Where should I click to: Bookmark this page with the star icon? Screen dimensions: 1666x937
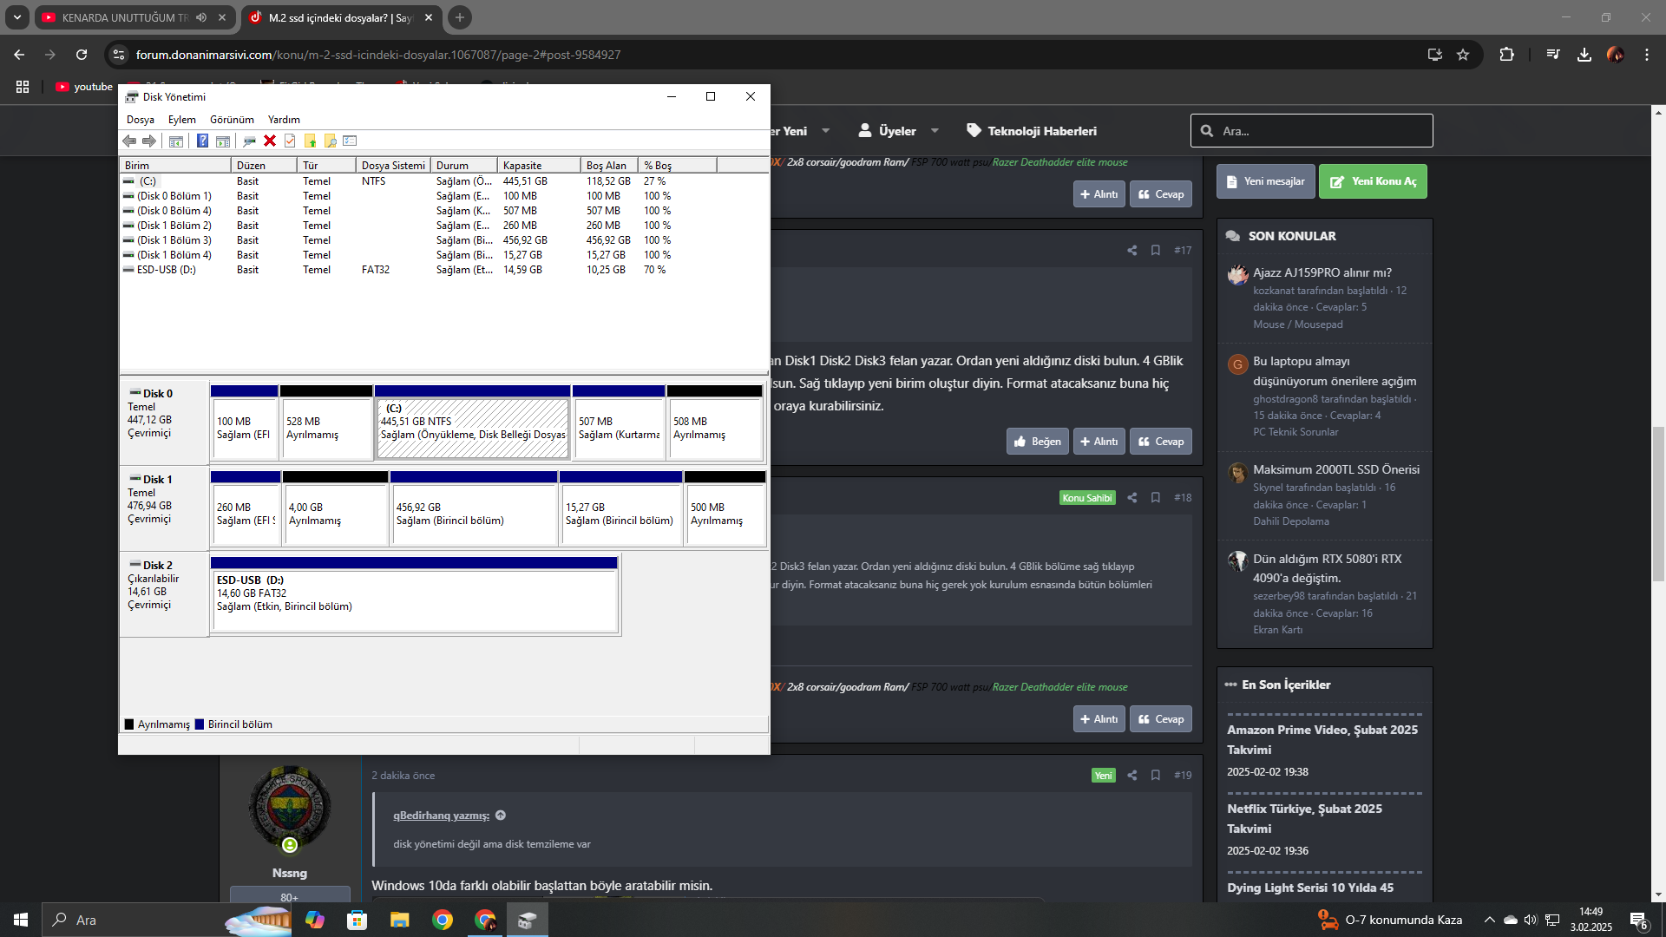1463,55
